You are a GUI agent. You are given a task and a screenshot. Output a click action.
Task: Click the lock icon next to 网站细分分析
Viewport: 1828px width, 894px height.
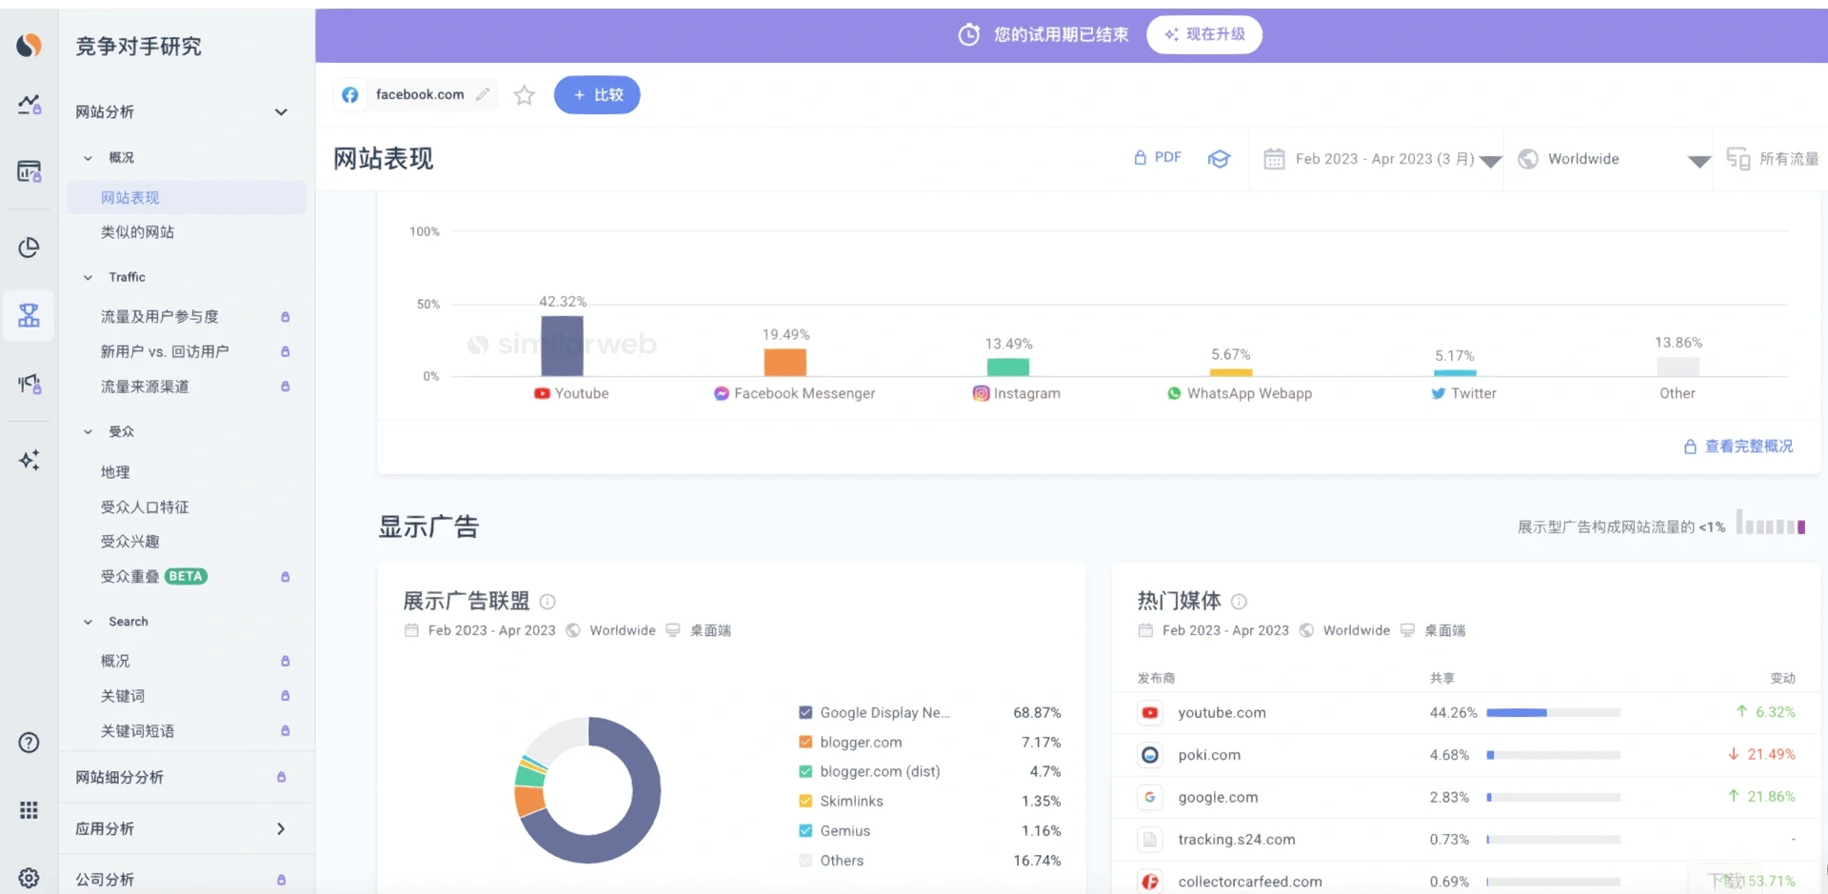pyautogui.click(x=281, y=778)
